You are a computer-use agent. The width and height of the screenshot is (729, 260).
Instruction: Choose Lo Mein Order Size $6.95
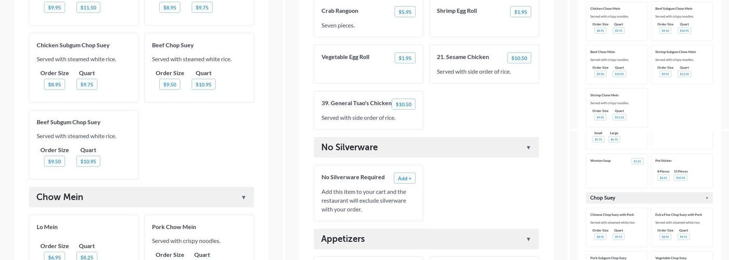[54, 257]
